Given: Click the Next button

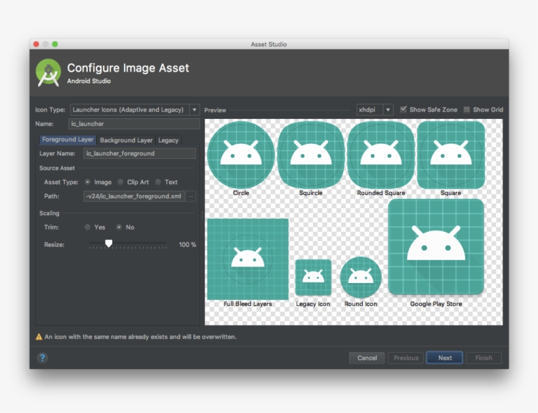Looking at the screenshot, I should [x=445, y=358].
